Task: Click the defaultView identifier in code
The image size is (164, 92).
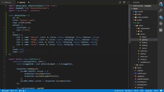Action: (x=20, y=15)
